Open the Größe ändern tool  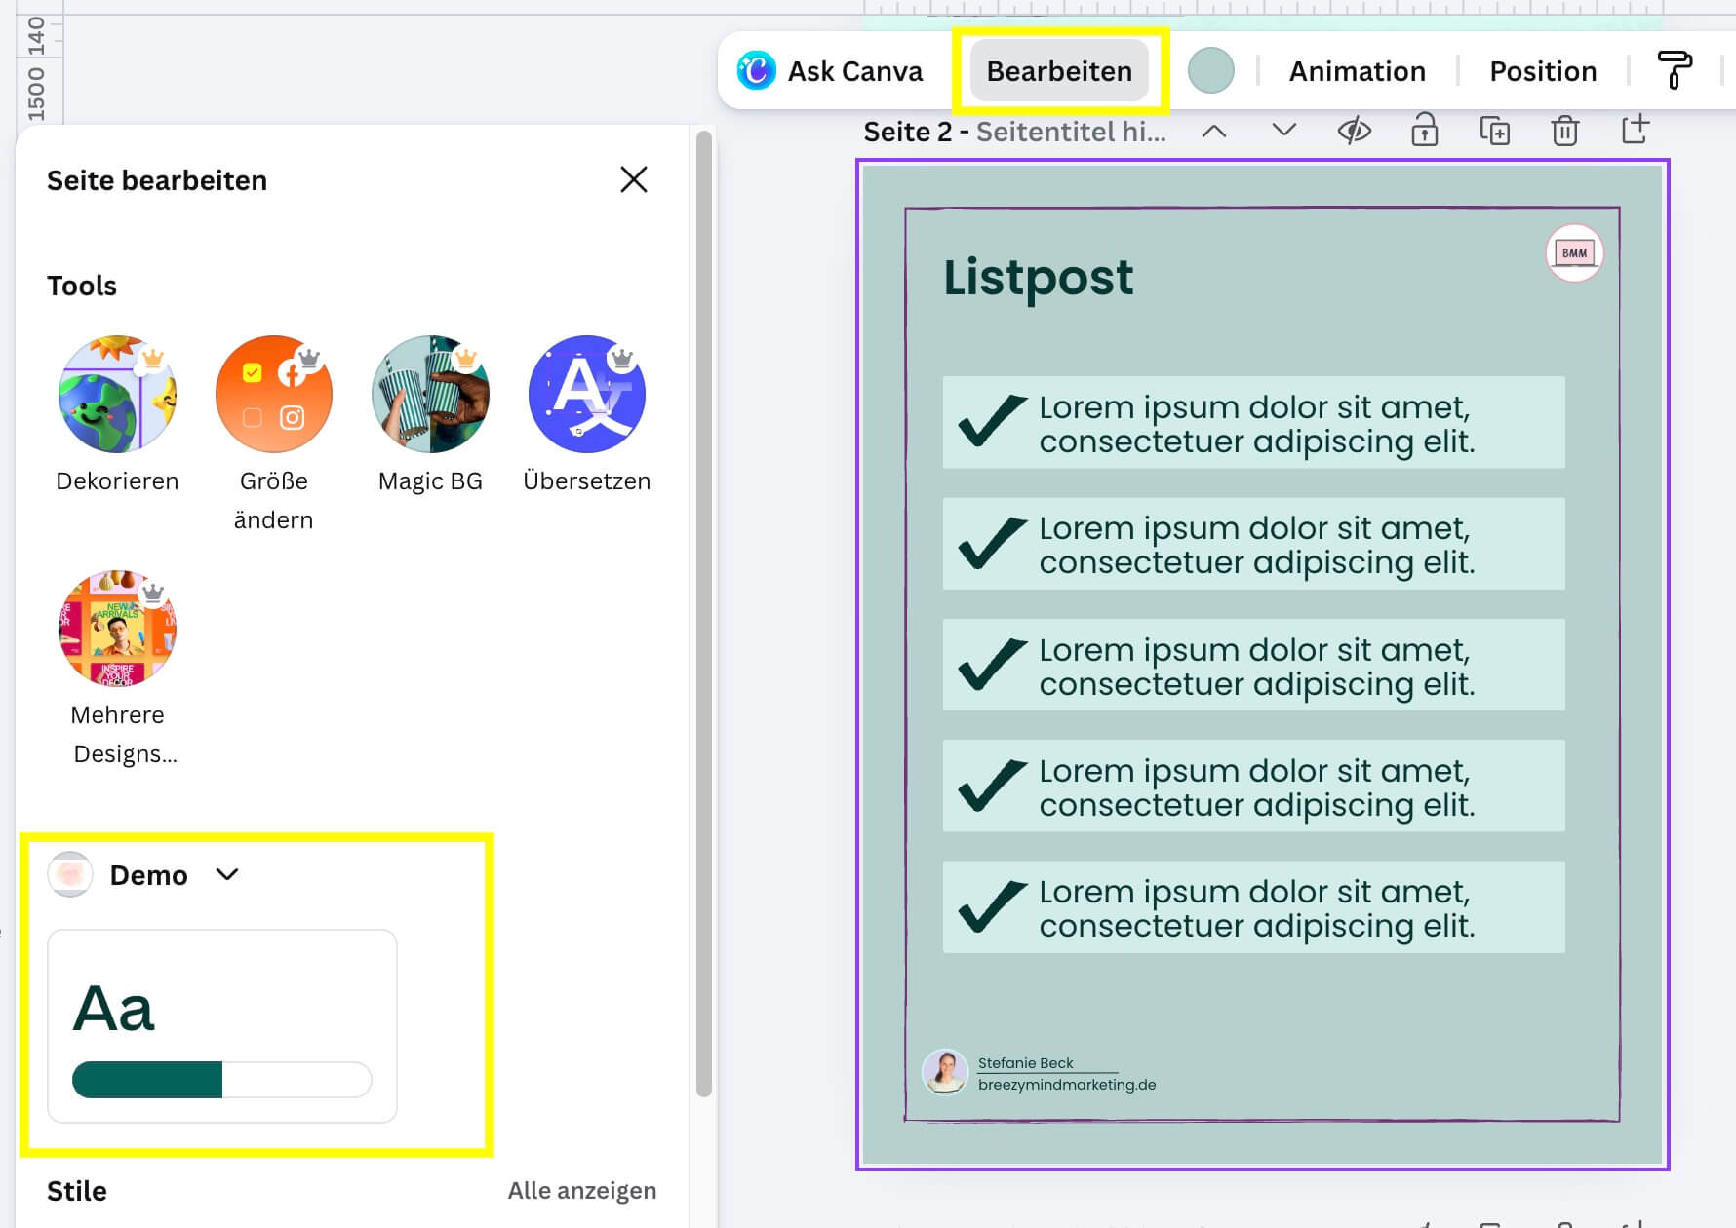[273, 395]
